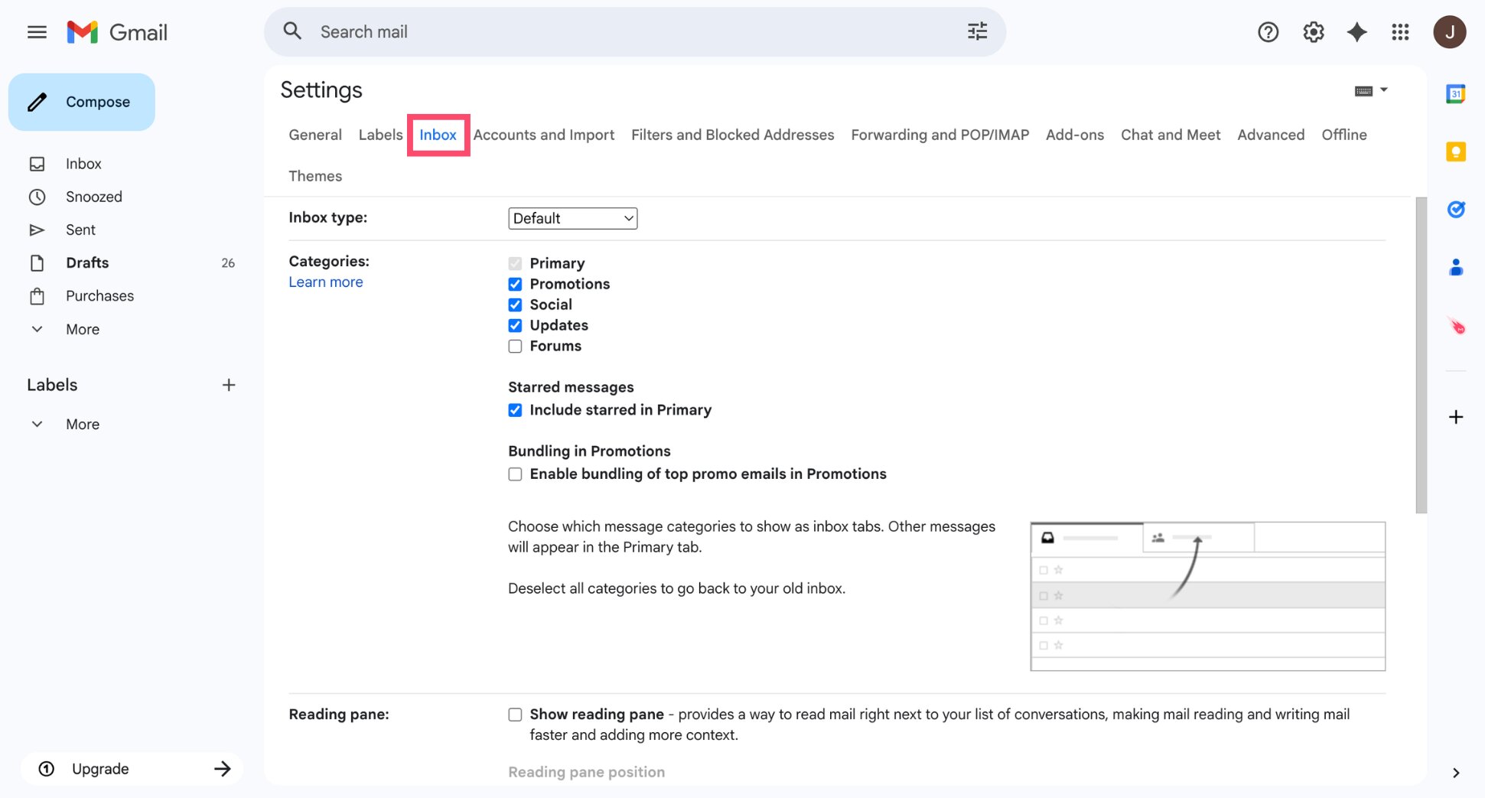This screenshot has height=798, width=1485.
Task: Open the Chat and Meet tab
Action: 1170,135
